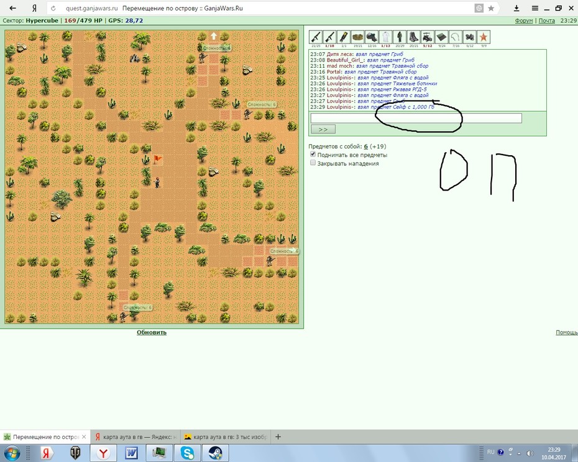Open the 'Форум' link
Image resolution: width=578 pixels, height=462 pixels.
[x=524, y=20]
